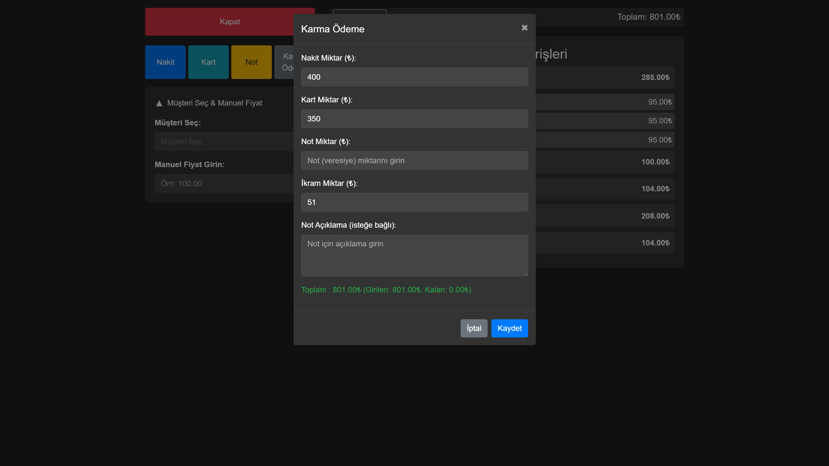Image resolution: width=829 pixels, height=466 pixels.
Task: Click the Not Miktar veresiye input
Action: (414, 161)
